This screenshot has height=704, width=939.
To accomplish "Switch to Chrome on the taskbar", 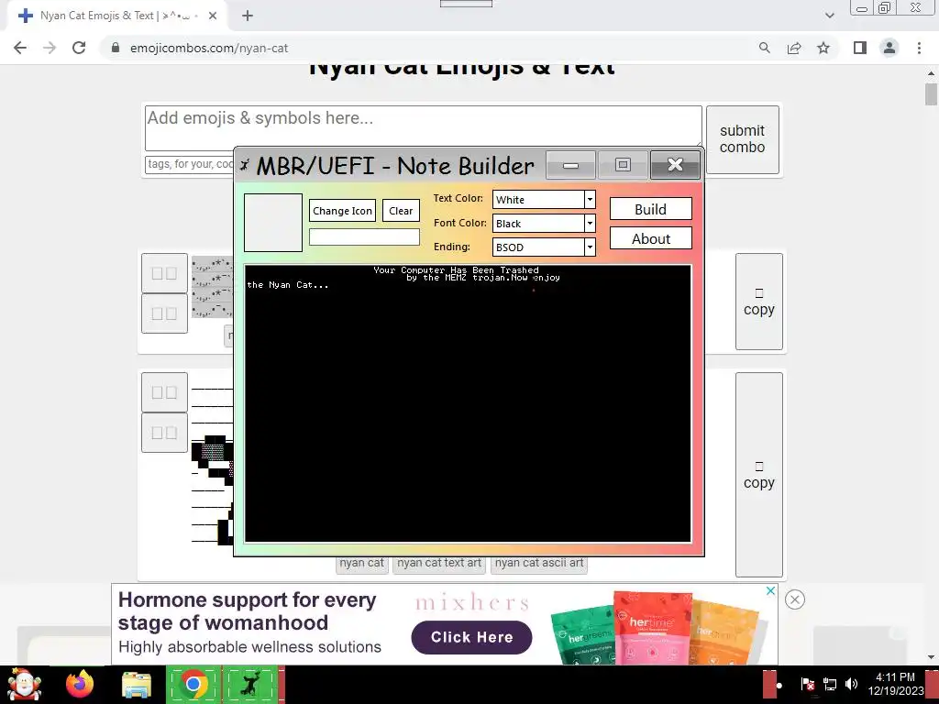I will [193, 685].
